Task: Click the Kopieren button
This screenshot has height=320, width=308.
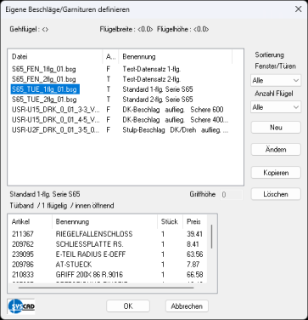Action: coord(276,173)
